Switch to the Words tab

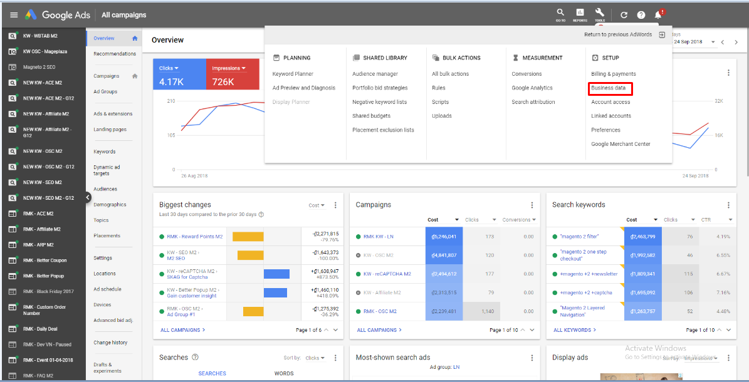click(x=284, y=373)
